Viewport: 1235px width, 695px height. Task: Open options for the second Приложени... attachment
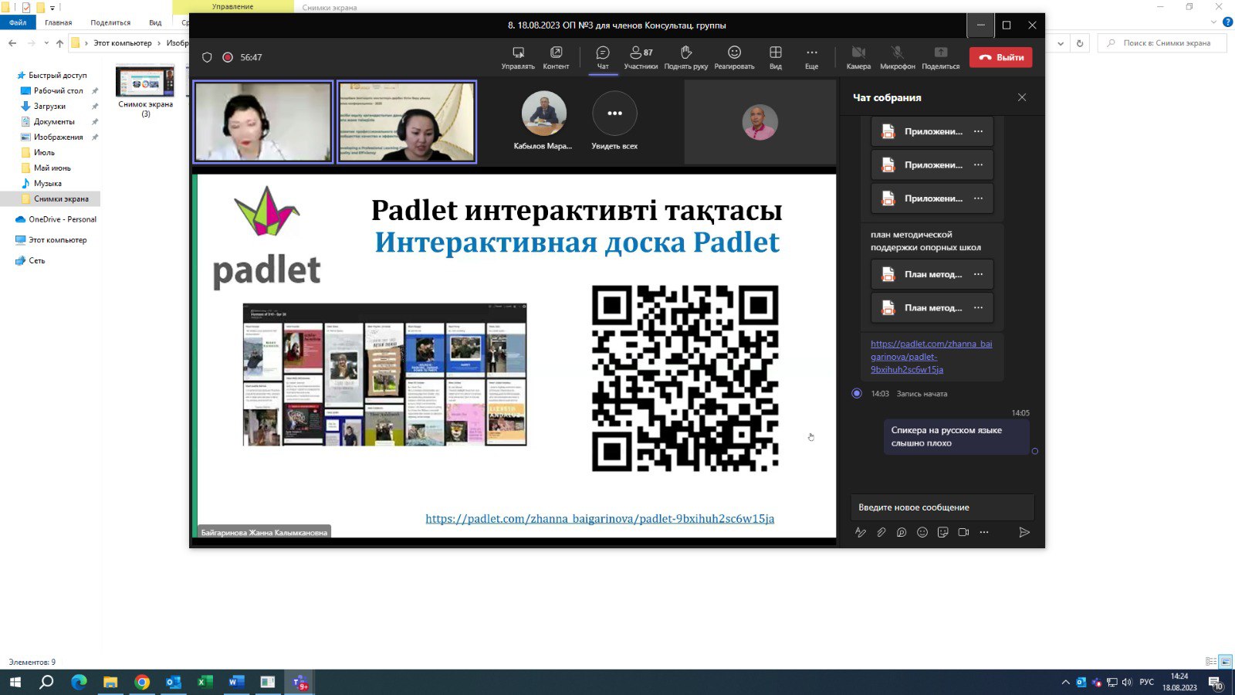[x=979, y=164]
